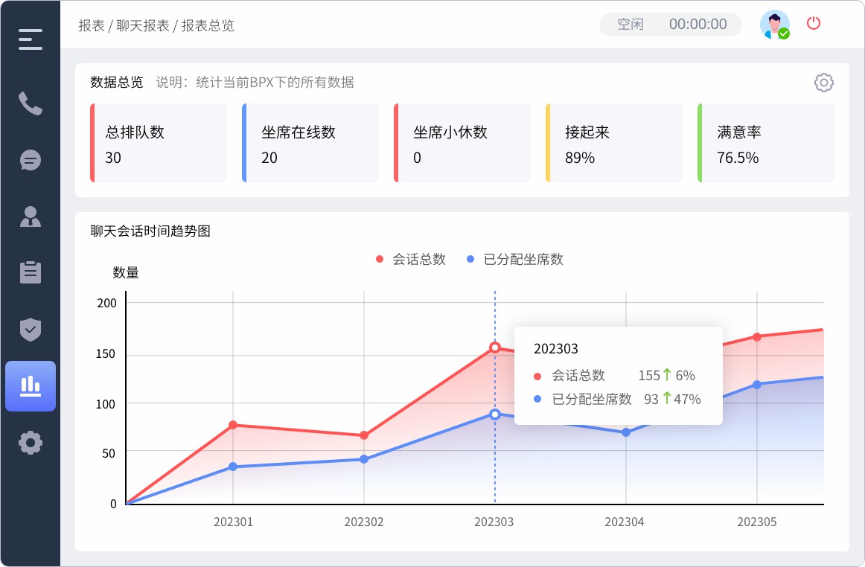This screenshot has width=865, height=567.
Task: Select the security shield icon in sidebar
Action: tap(30, 330)
